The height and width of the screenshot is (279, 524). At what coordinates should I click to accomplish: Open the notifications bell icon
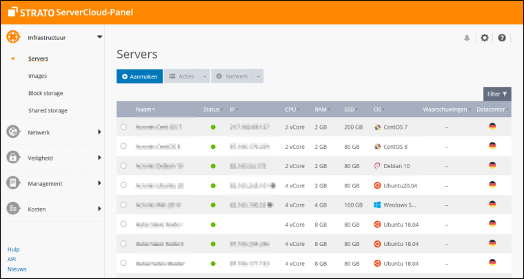(x=467, y=38)
